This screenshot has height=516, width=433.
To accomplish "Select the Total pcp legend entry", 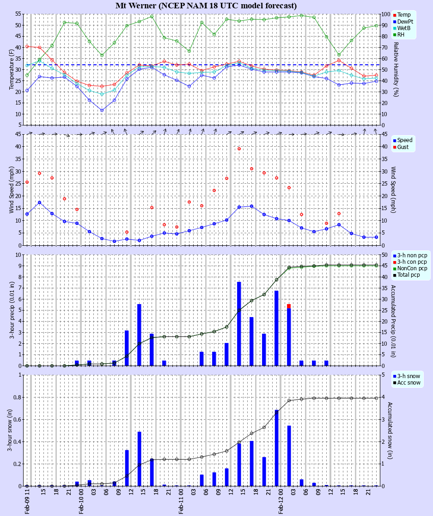I will 410,275.
